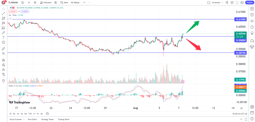Switch to the Pine Editor tab

32,119
